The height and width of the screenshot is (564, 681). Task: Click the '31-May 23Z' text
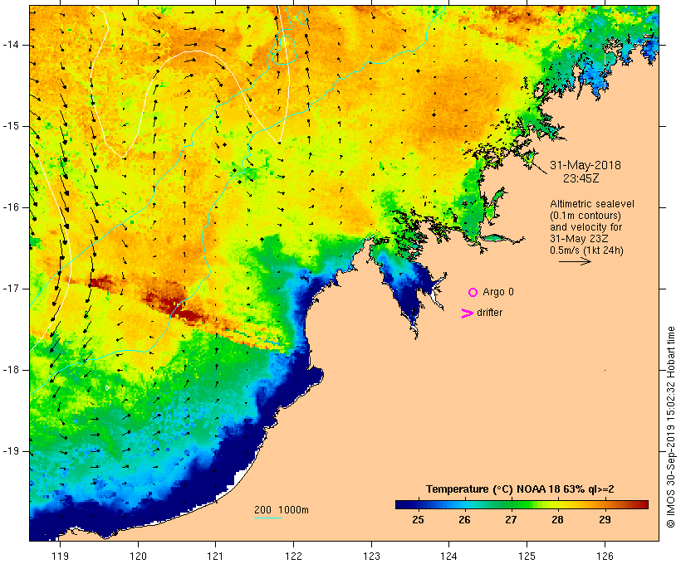(x=579, y=239)
